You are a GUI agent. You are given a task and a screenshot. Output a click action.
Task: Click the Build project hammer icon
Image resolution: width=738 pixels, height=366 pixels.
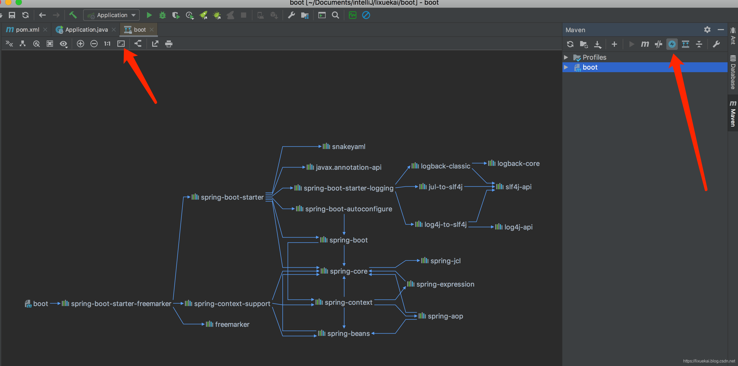pos(73,15)
